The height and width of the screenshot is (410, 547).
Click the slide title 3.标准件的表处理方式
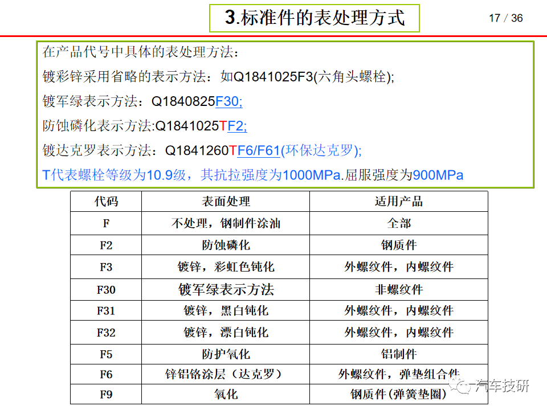coord(315,18)
